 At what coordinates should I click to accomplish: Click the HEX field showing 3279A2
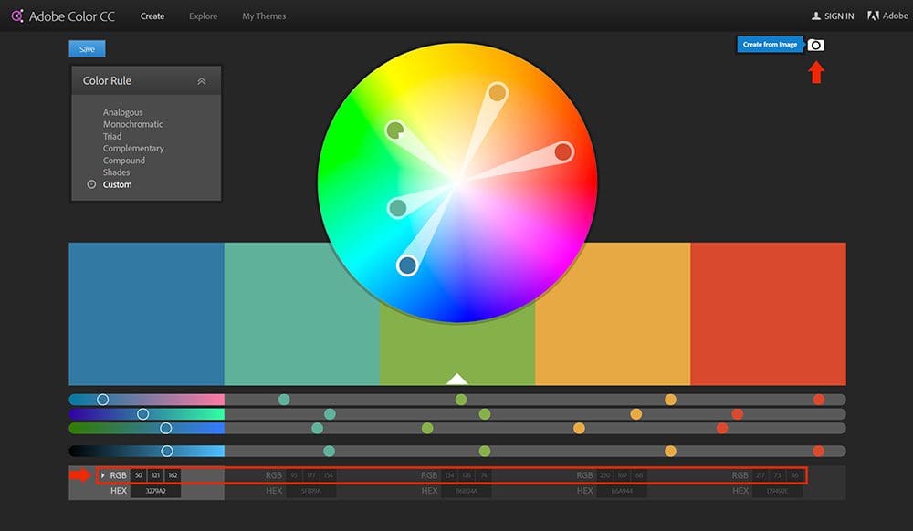click(x=155, y=491)
